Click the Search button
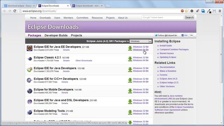The height and width of the screenshot is (126, 224). [189, 17]
